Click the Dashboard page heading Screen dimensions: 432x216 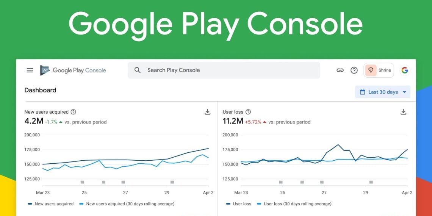[40, 90]
